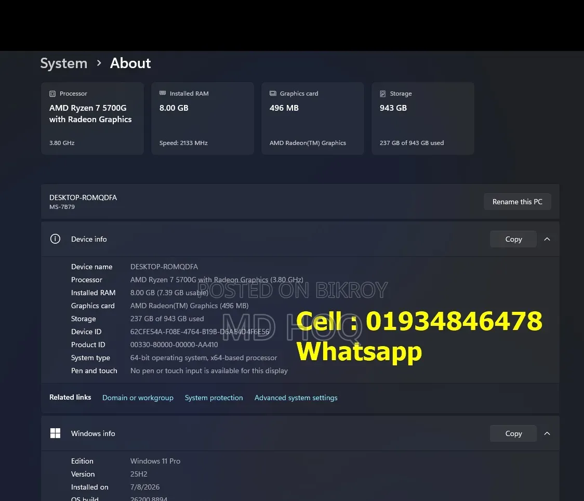Go back to System breadcrumb
The height and width of the screenshot is (501, 584).
click(64, 63)
